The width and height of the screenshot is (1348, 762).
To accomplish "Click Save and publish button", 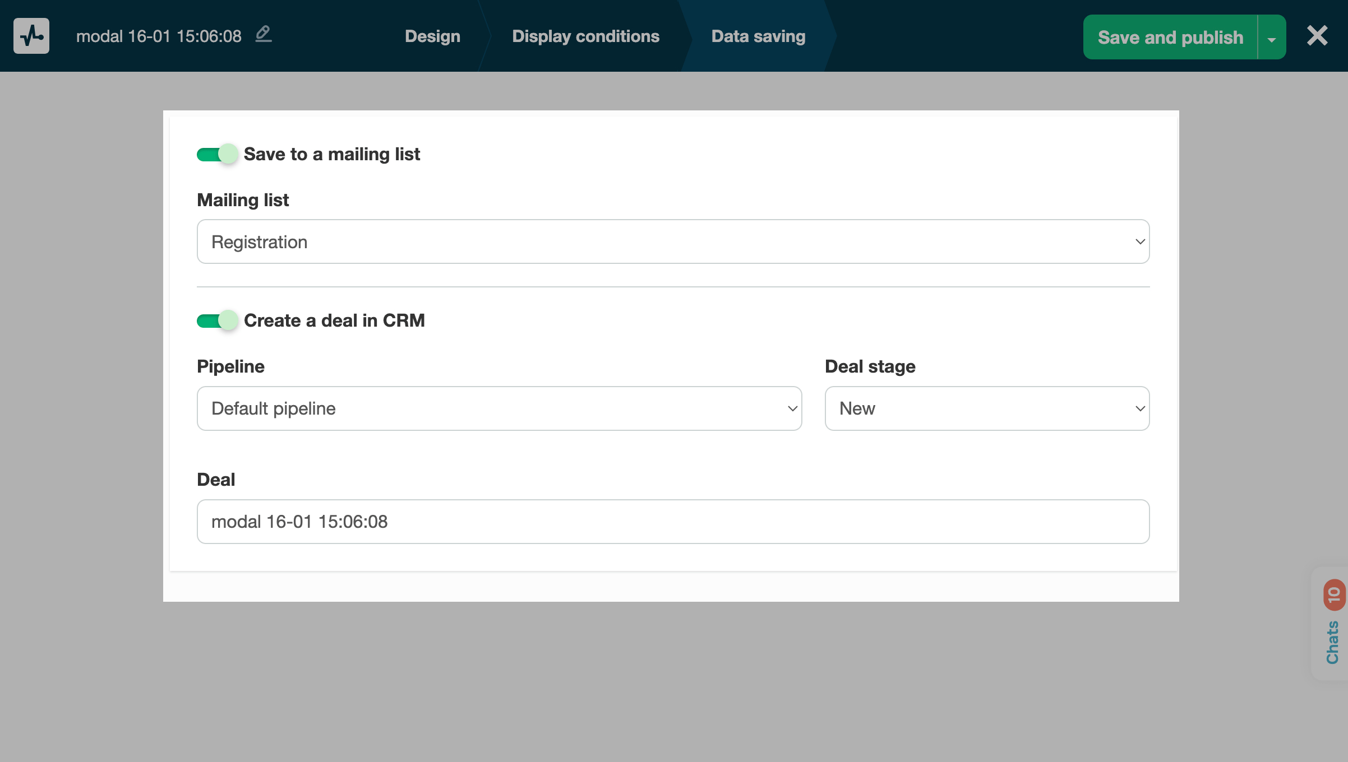I will coord(1170,38).
